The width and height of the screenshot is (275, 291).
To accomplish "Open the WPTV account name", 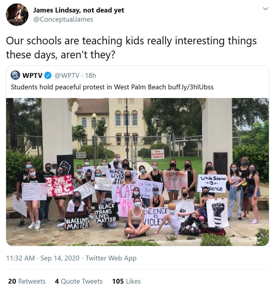I will (32, 75).
